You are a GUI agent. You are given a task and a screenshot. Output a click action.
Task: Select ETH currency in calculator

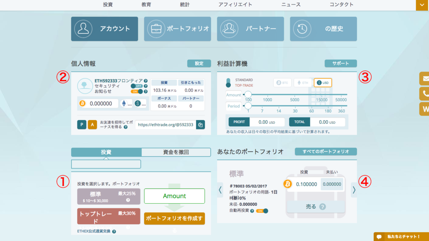coord(302,83)
